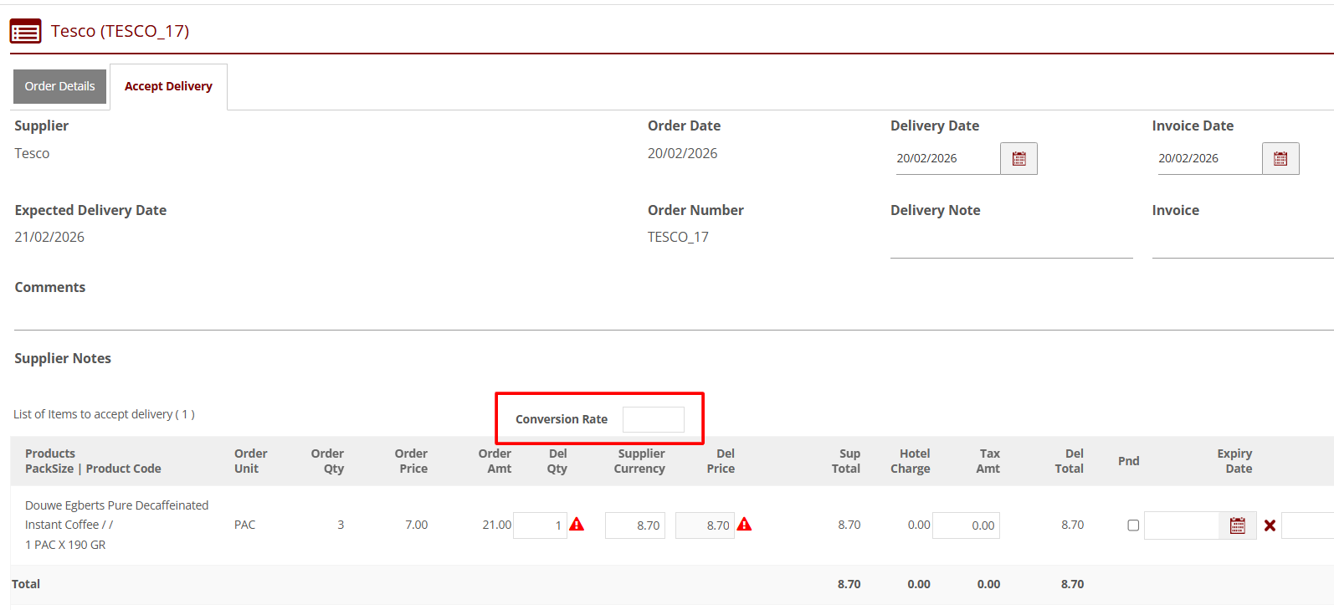The image size is (1334, 610).
Task: Switch to the Order Details tab
Action: [59, 86]
